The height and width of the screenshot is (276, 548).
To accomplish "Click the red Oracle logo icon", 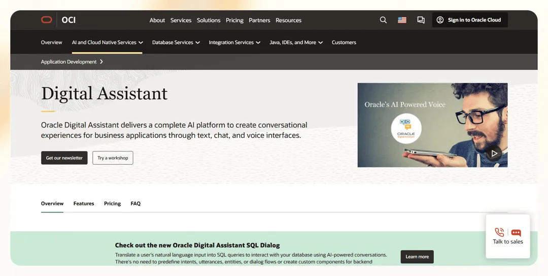I will [x=47, y=20].
